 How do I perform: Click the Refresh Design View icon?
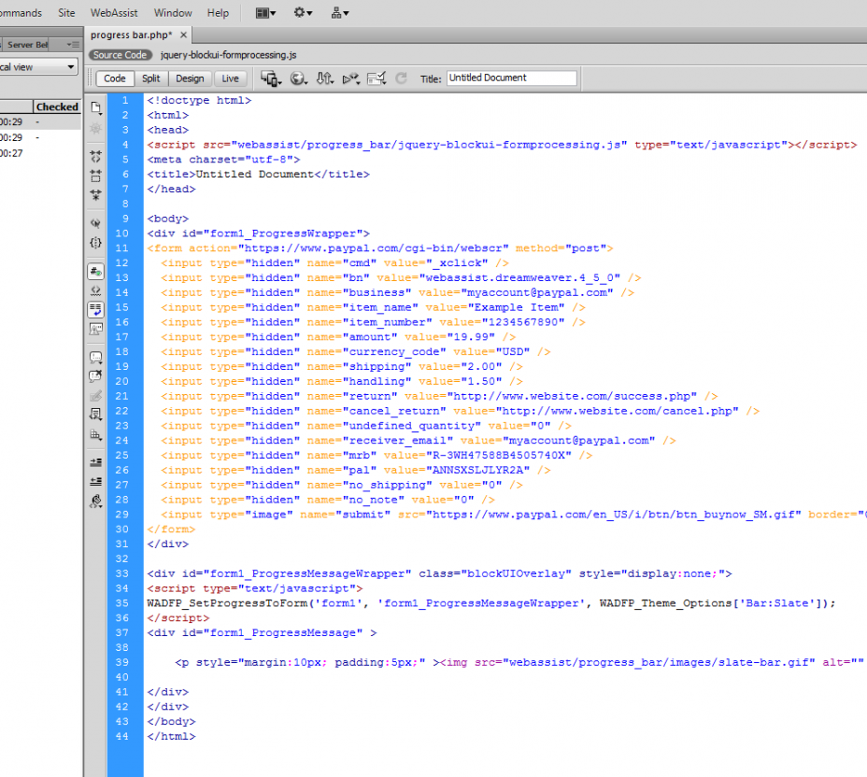pos(401,78)
